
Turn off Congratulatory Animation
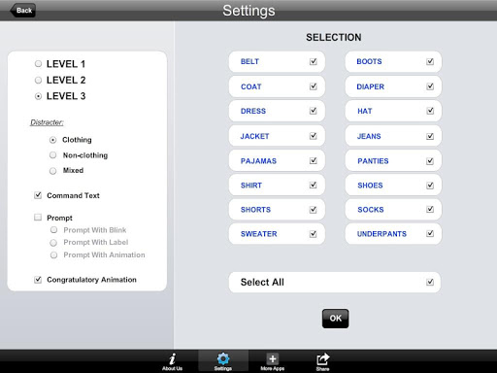click(x=38, y=279)
